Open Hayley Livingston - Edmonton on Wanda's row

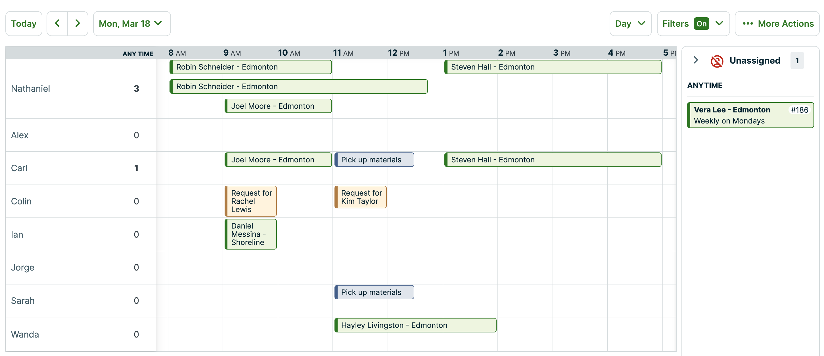point(415,325)
